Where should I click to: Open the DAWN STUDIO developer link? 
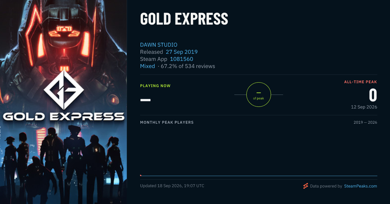(x=159, y=45)
